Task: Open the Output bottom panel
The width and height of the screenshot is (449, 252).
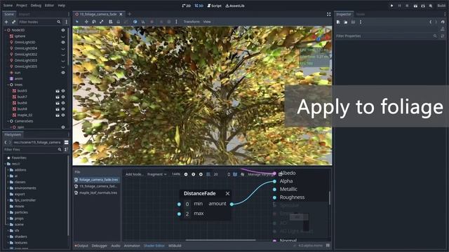Action: [x=81, y=246]
